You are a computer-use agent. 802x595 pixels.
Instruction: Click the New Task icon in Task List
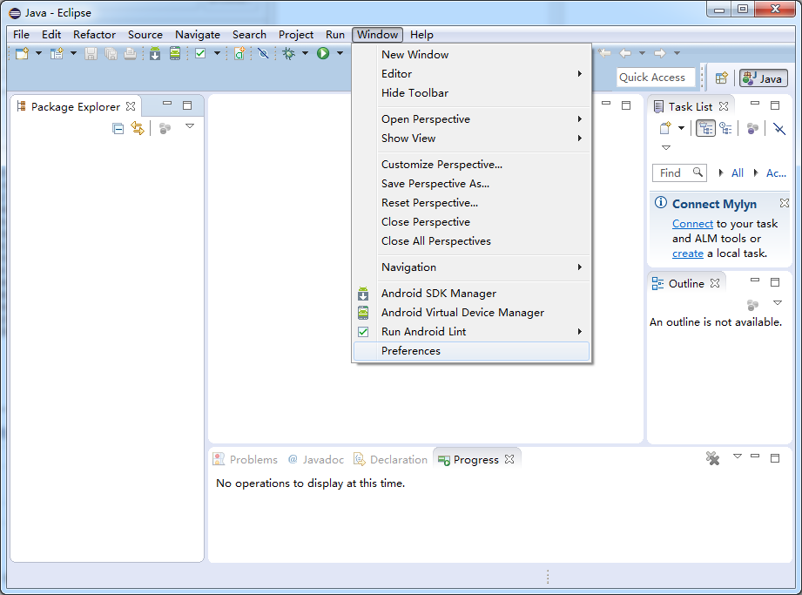pyautogui.click(x=665, y=128)
